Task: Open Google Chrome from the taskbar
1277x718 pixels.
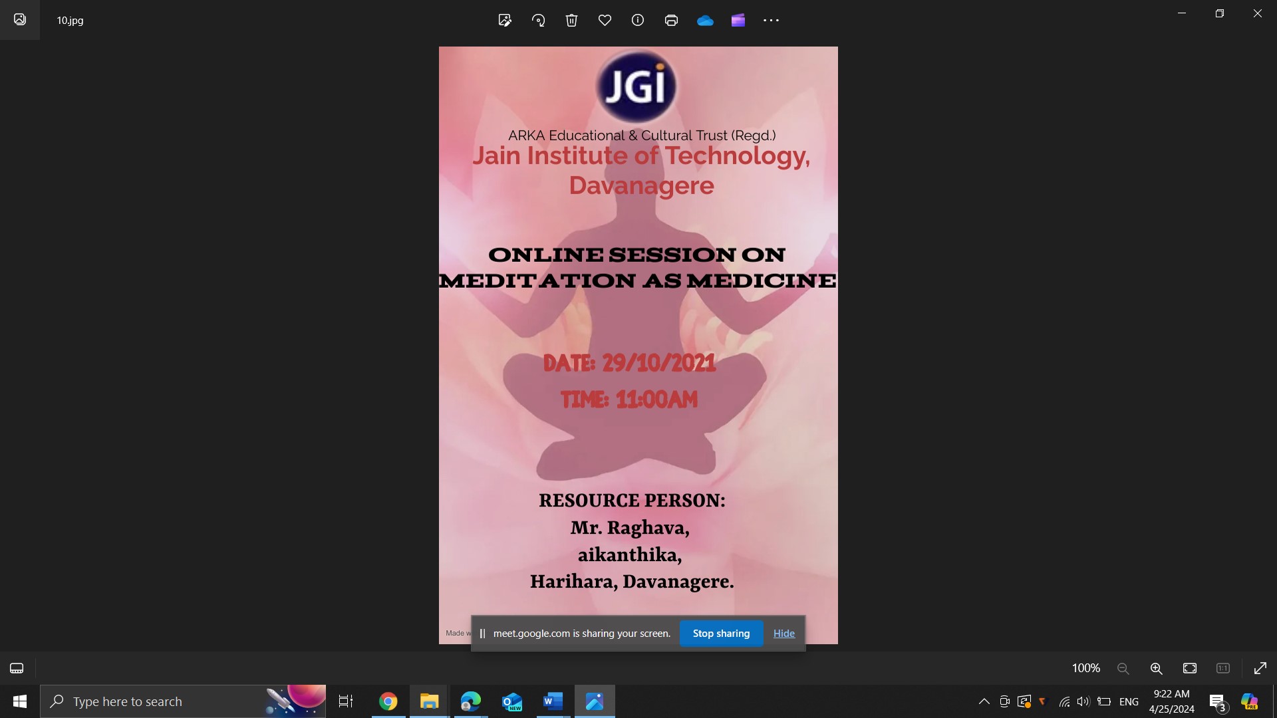Action: [388, 701]
